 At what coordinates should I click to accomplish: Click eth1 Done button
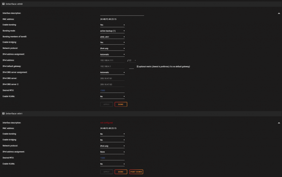pyautogui.click(x=121, y=172)
